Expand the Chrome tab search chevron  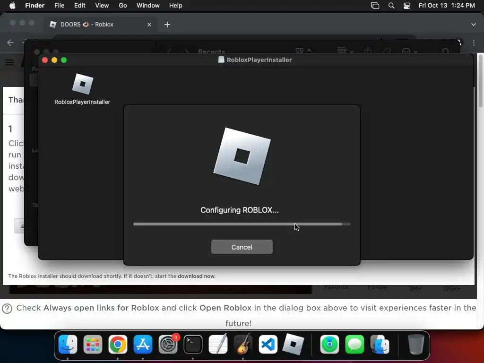click(474, 25)
